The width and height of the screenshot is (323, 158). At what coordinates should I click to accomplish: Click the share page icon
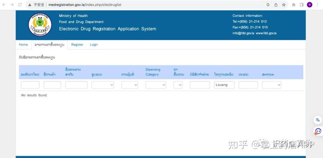point(276,5)
